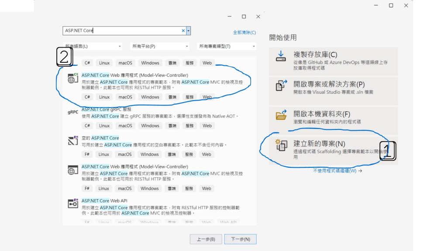The image size is (447, 251).
Task: Select the F# MVC Web app template icon
Action: (73, 170)
